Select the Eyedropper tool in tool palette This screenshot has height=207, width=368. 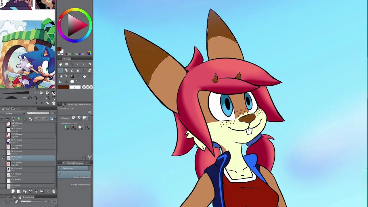pos(61,70)
